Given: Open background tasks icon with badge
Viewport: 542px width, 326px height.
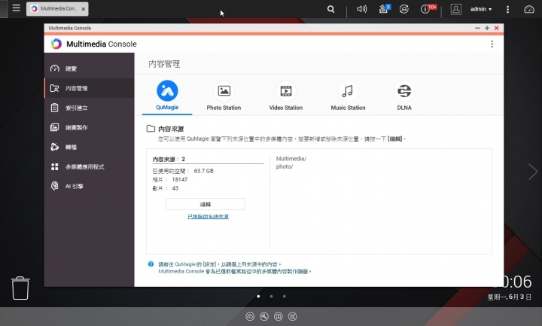Looking at the screenshot, I should tap(384, 9).
